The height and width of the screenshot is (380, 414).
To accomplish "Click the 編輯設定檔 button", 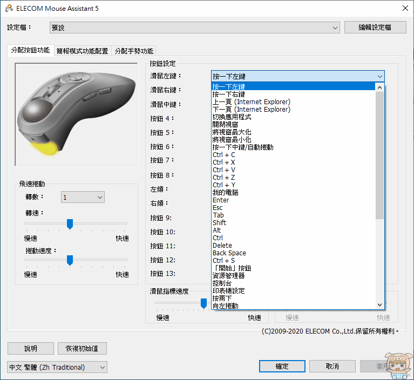I will [x=375, y=27].
